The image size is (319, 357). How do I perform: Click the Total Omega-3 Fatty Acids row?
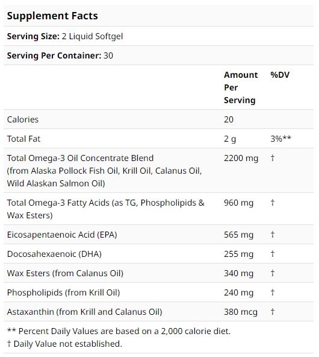tap(158, 209)
